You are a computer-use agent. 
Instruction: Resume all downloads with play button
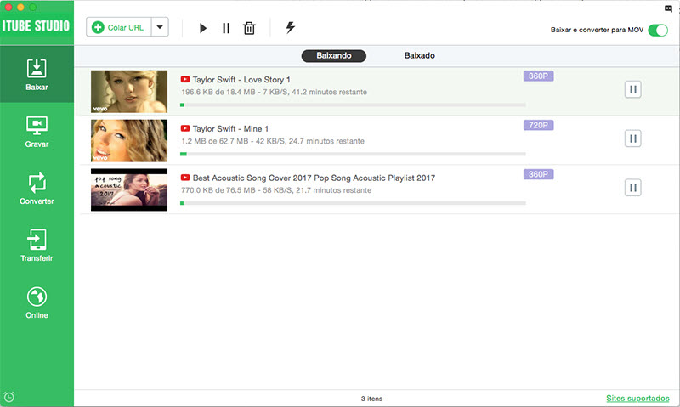click(202, 28)
